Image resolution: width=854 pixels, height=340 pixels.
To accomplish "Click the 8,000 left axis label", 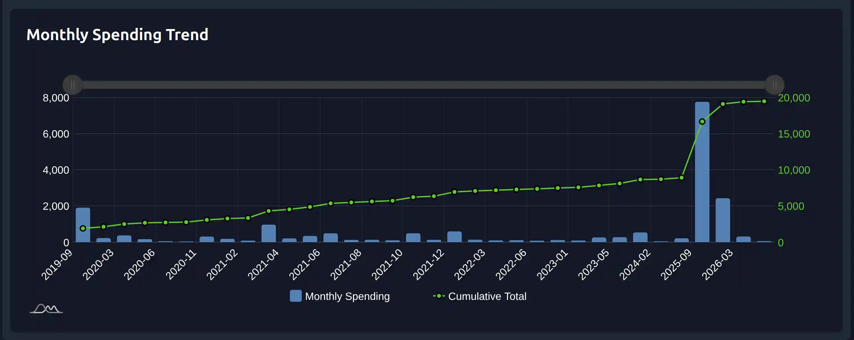I will tap(56, 98).
